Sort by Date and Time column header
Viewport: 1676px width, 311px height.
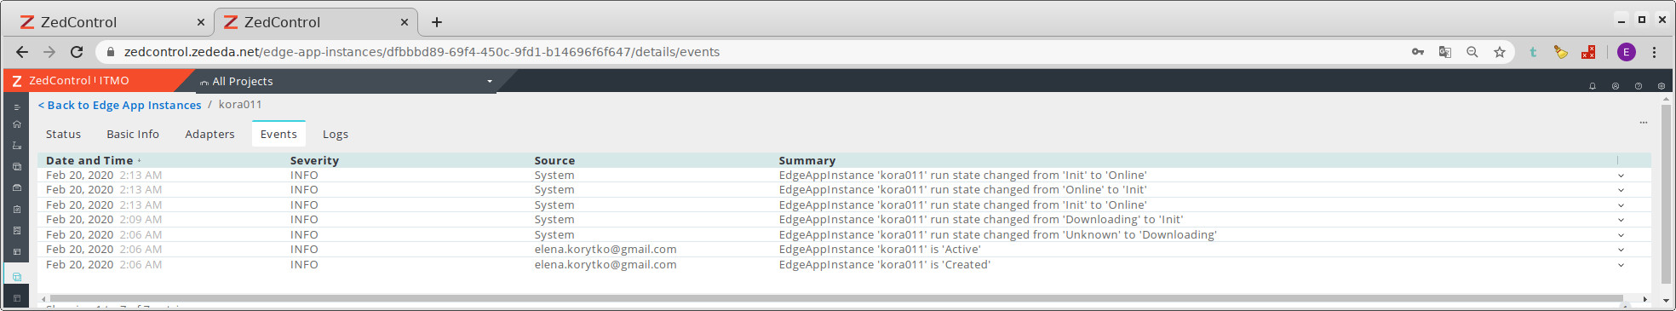pyautogui.click(x=89, y=160)
